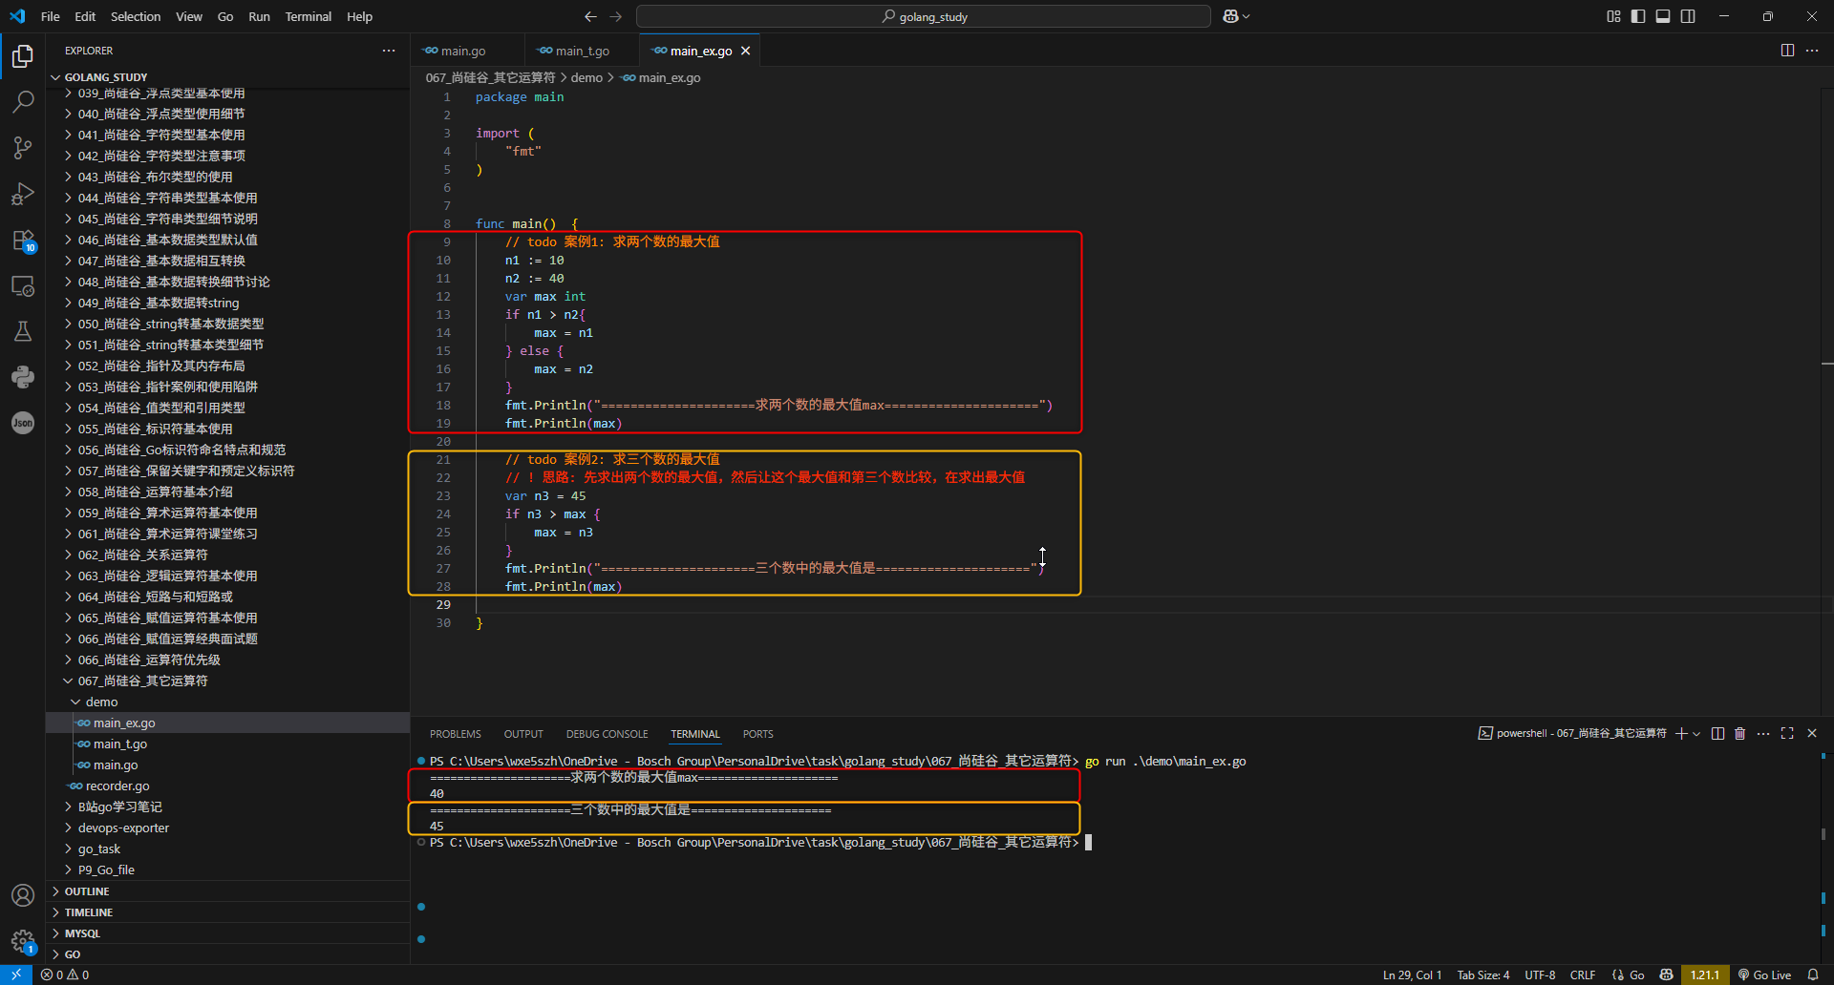Switch to the main_t.go editor tab

[582, 51]
